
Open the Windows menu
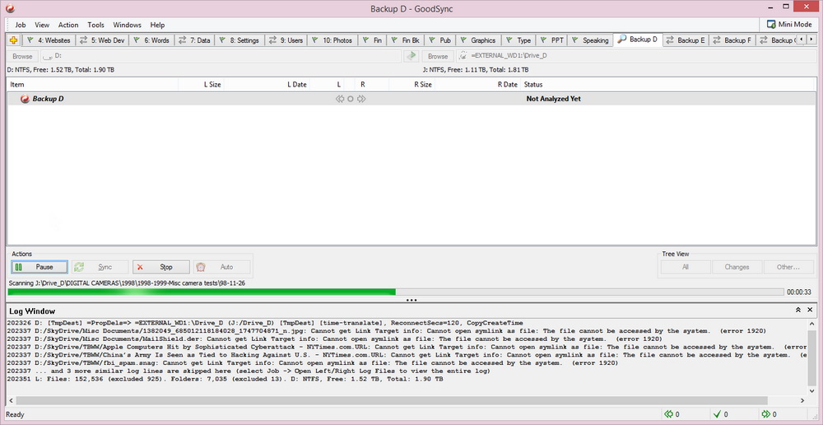pos(127,25)
